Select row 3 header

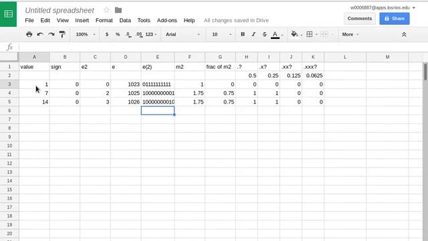point(9,84)
